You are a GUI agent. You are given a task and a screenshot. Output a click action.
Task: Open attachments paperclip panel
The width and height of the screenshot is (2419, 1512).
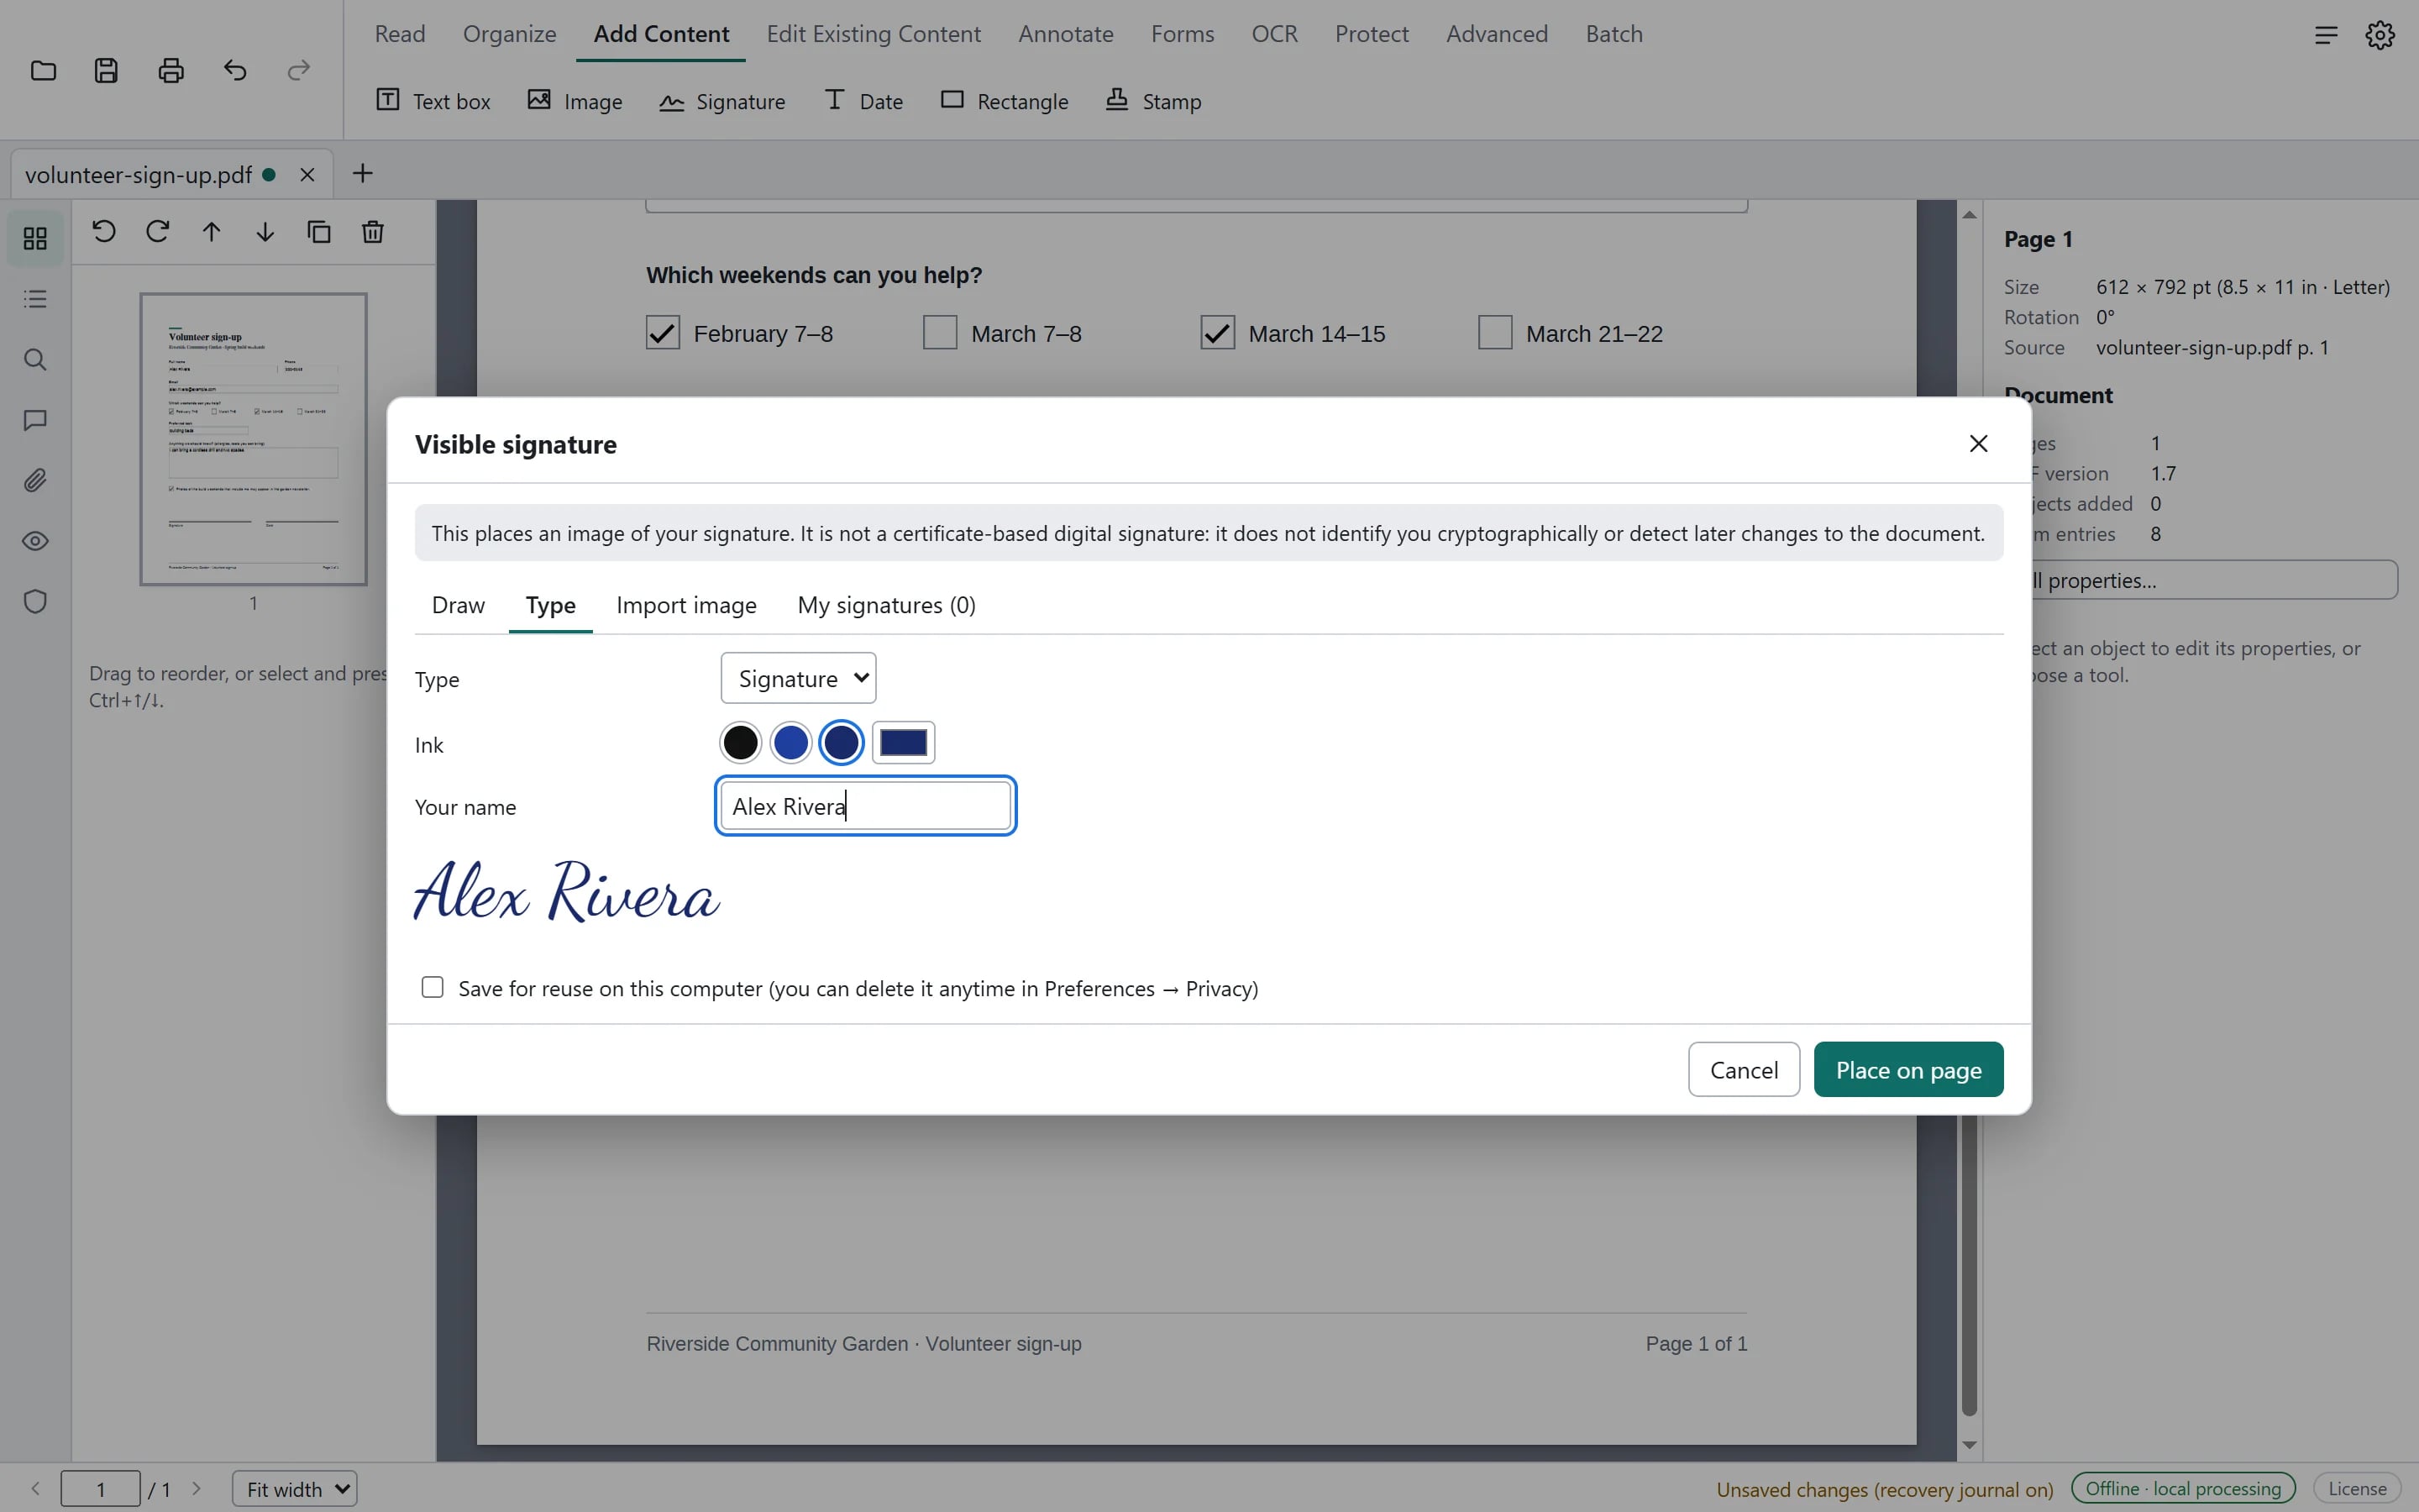tap(35, 481)
